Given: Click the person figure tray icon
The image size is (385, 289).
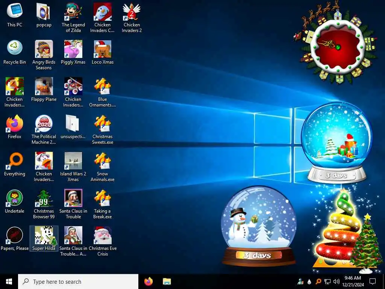Looking at the screenshot, I should (x=300, y=281).
